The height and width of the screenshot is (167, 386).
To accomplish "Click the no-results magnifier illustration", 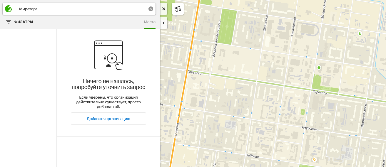I will point(108,55).
